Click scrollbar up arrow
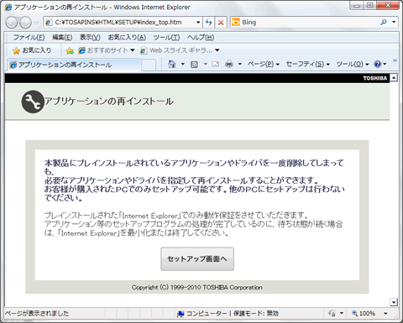The image size is (403, 323). pyautogui.click(x=394, y=78)
